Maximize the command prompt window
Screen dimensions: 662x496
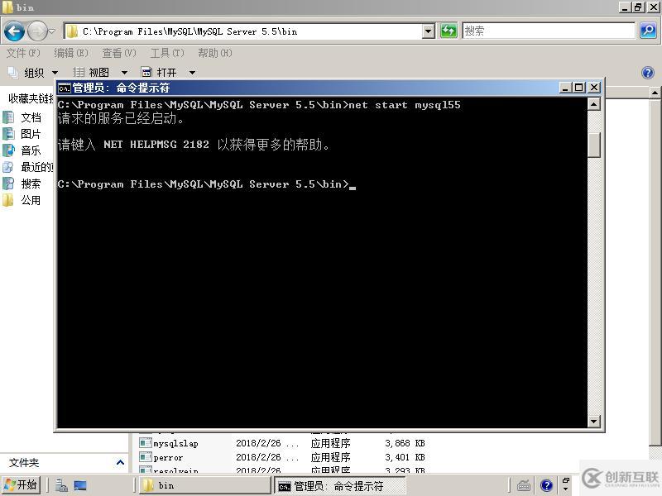click(579, 88)
